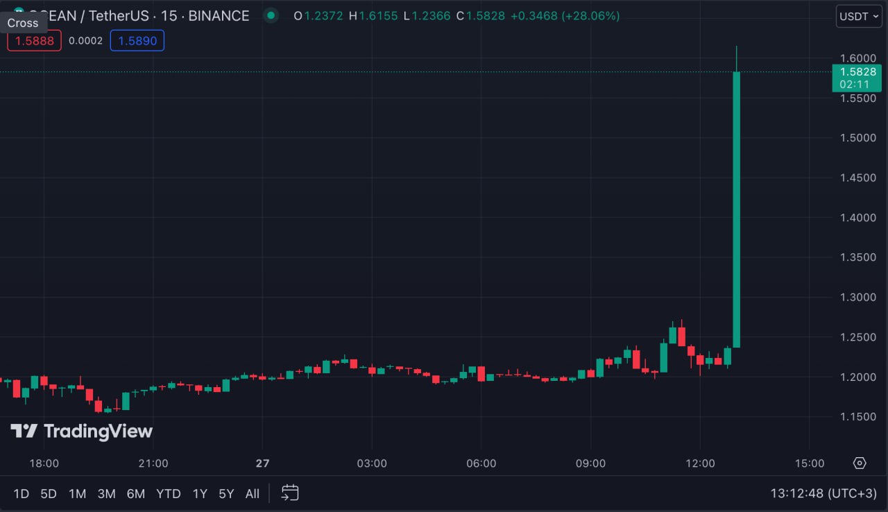
Task: Click the red 1.5888 sell price button
Action: pyautogui.click(x=35, y=41)
